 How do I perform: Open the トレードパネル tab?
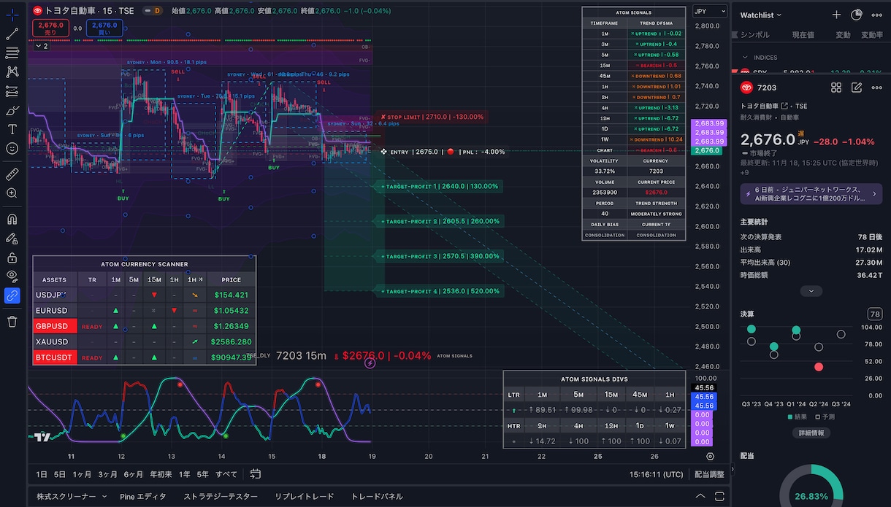click(x=377, y=496)
